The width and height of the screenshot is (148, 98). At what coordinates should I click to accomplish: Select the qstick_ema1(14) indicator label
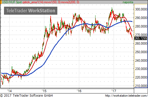33,2
